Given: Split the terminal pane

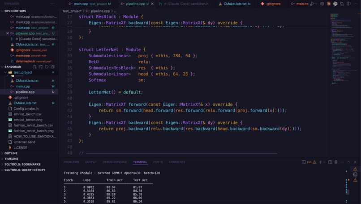Looking at the screenshot, I should click(x=330, y=162).
